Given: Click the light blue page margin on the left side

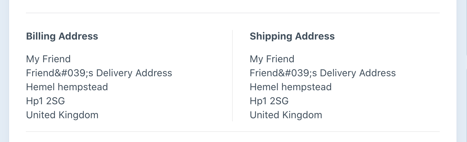Looking at the screenshot, I should tap(4, 71).
